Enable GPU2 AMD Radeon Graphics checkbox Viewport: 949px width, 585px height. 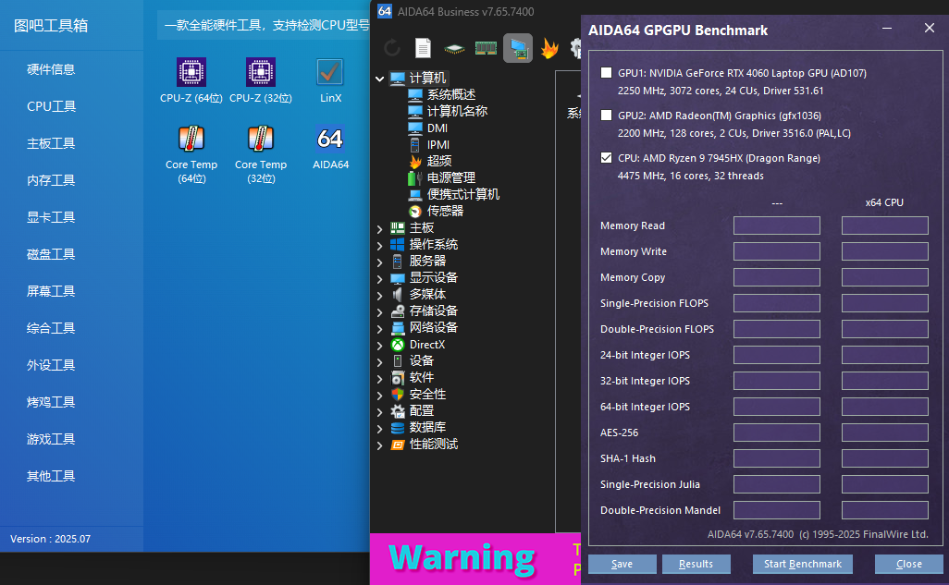(606, 115)
